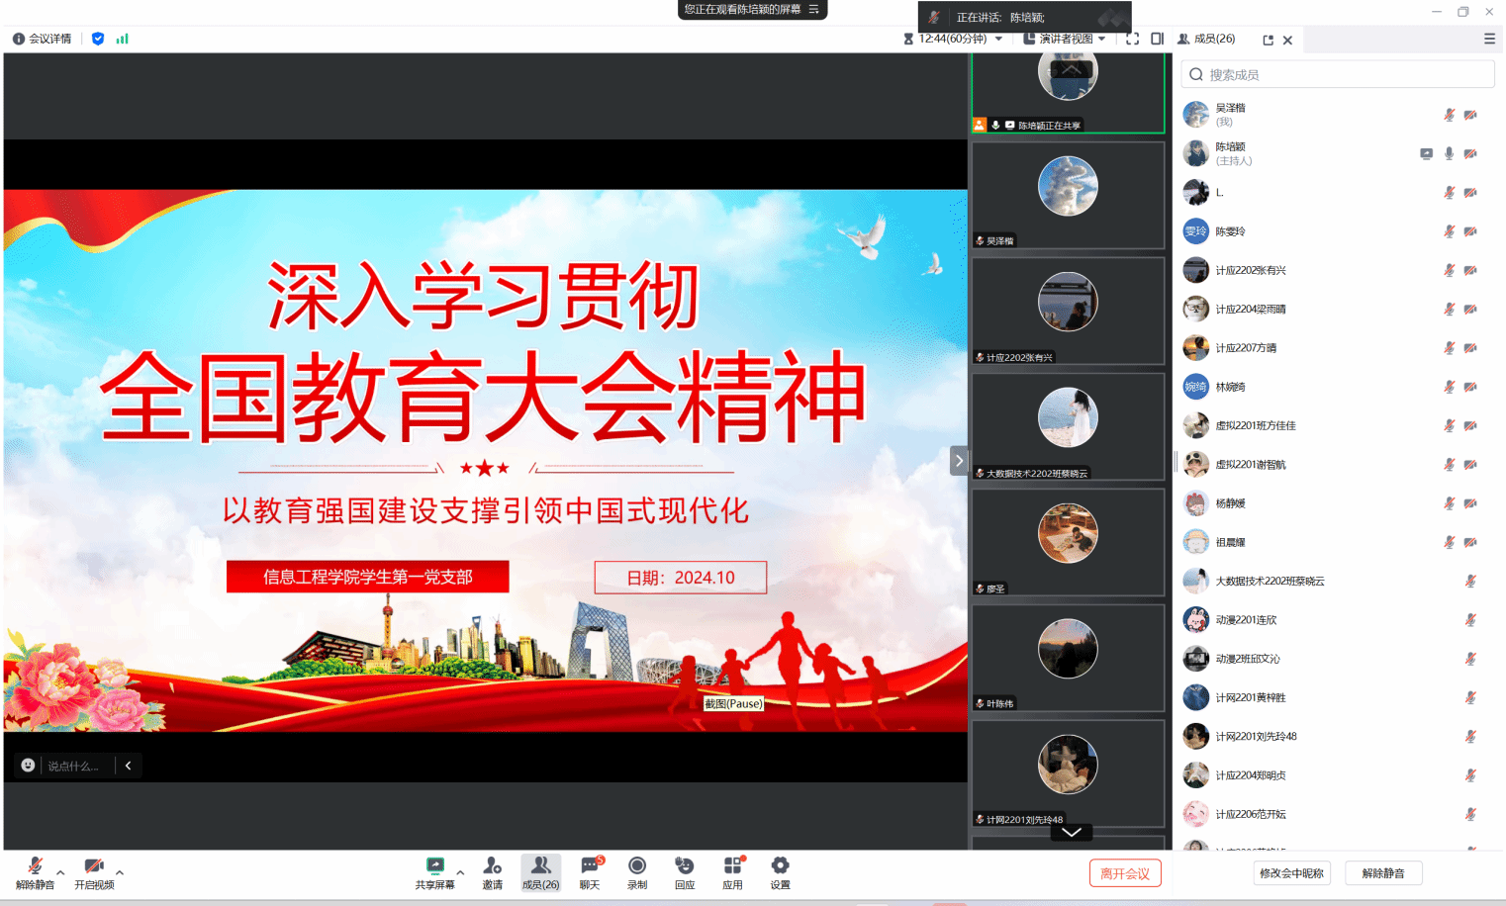Toggle 开启视频 camera button

94,867
